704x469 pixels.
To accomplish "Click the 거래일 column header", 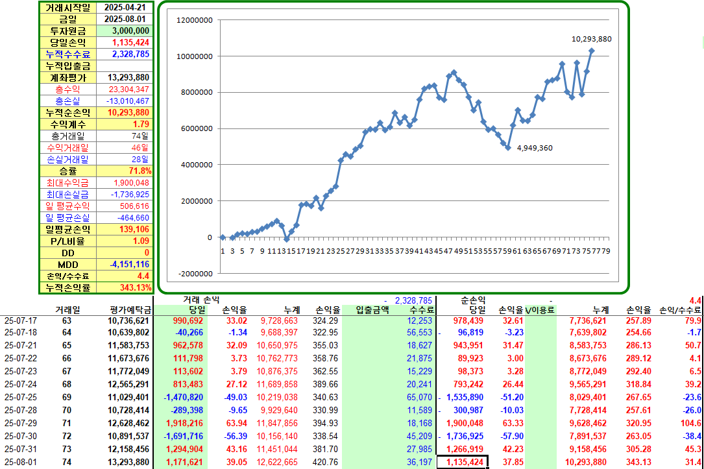I will click(67, 310).
